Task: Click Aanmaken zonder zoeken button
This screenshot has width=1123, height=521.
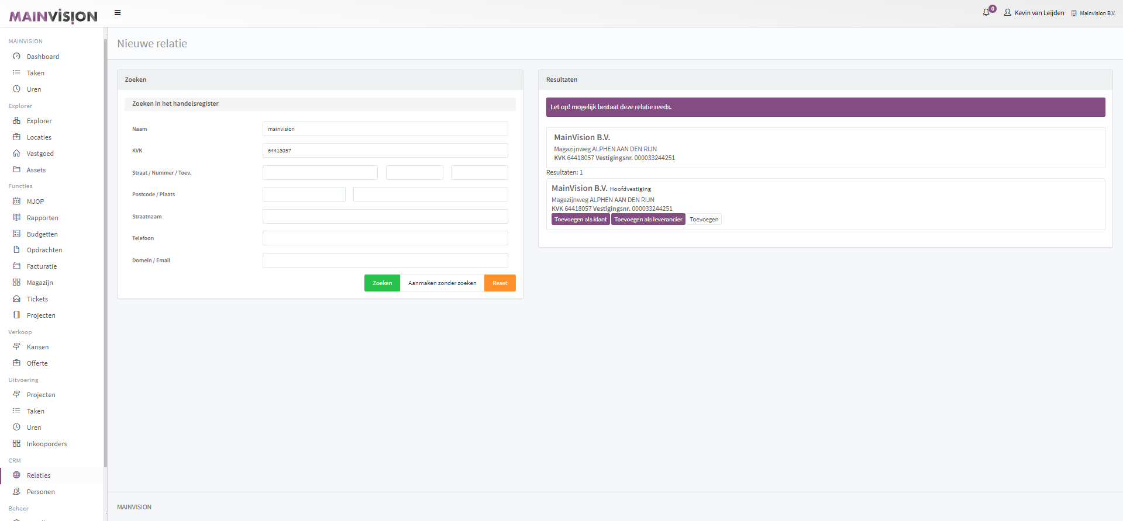Action: (442, 283)
